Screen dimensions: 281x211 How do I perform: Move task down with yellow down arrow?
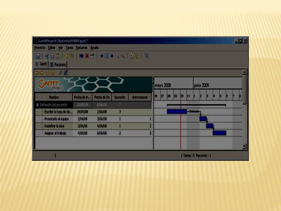pos(48,73)
